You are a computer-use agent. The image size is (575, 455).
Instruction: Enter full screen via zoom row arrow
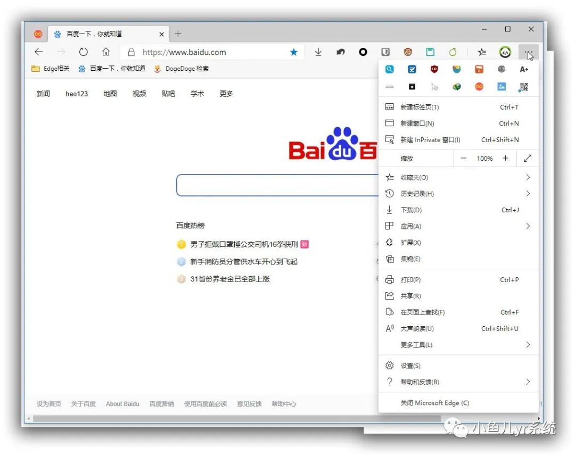click(527, 159)
